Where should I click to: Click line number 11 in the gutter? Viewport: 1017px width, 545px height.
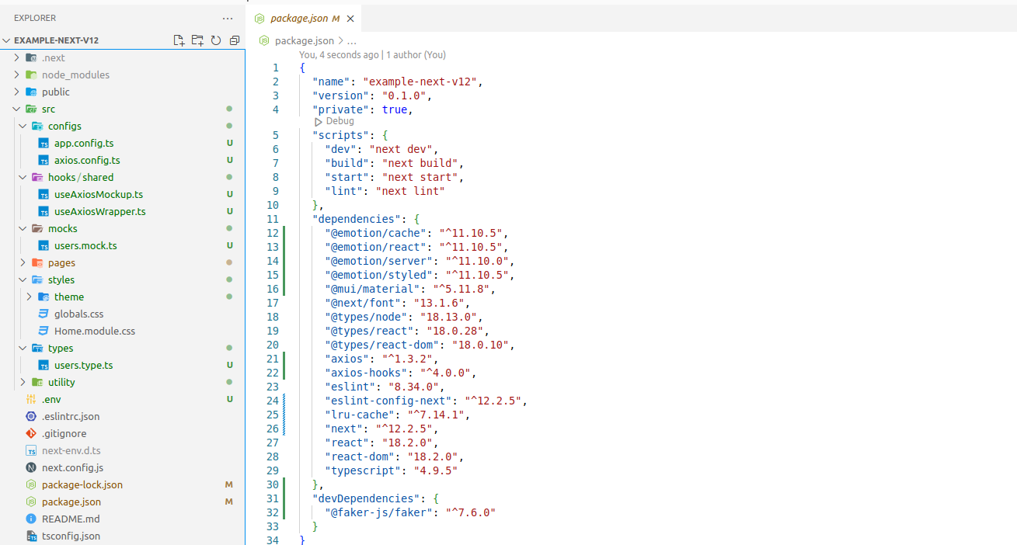(272, 219)
